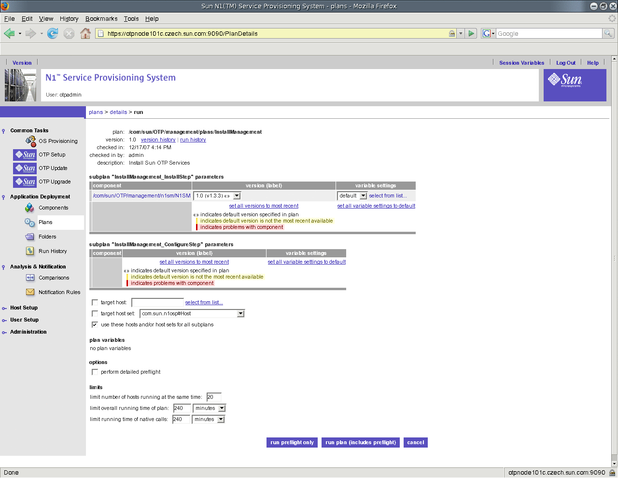This screenshot has height=478, width=618.
Task: Open the Bookmarks menu
Action: click(101, 18)
